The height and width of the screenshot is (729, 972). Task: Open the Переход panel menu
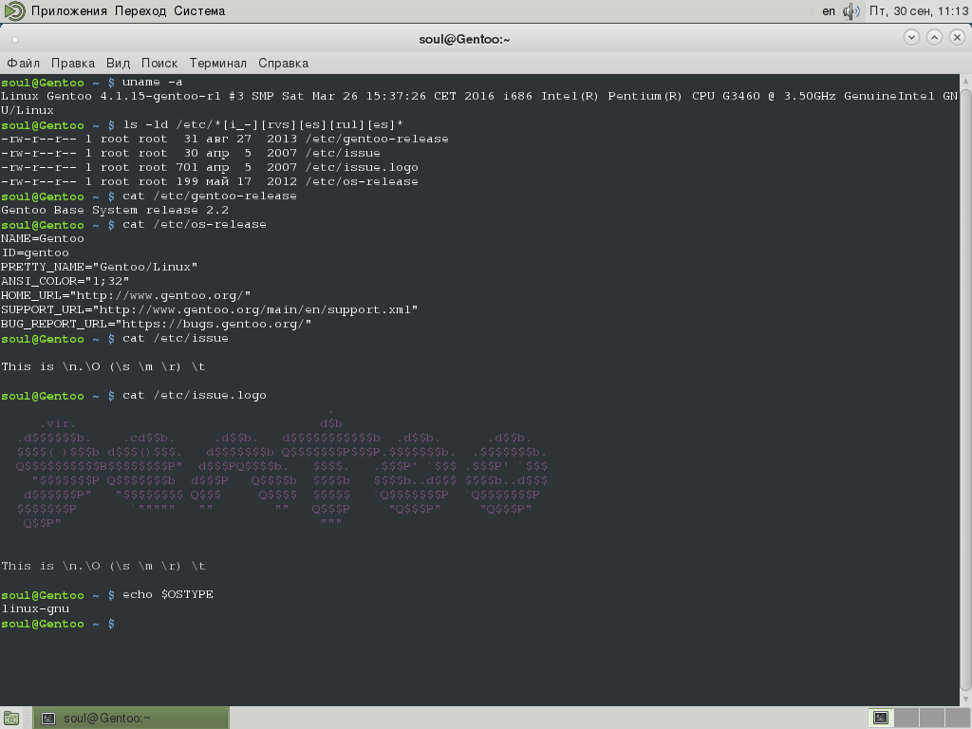tap(140, 11)
